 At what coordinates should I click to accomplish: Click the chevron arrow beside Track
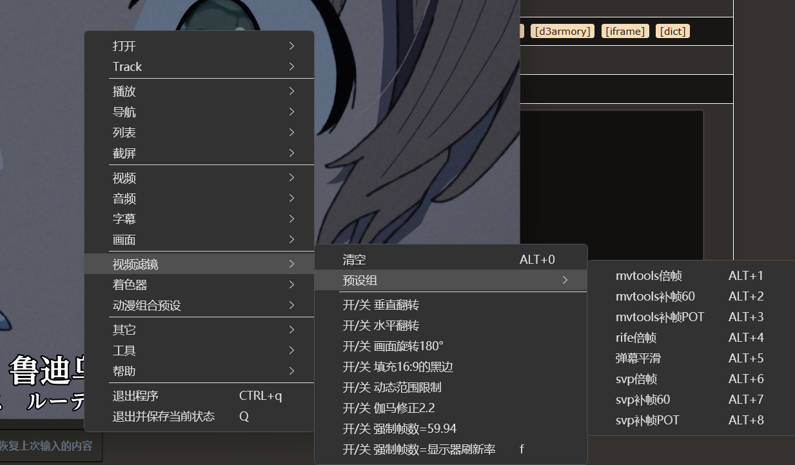click(x=291, y=66)
